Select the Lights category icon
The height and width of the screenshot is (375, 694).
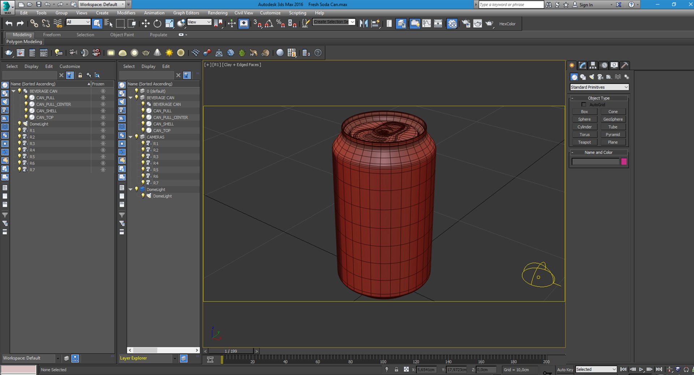[591, 77]
